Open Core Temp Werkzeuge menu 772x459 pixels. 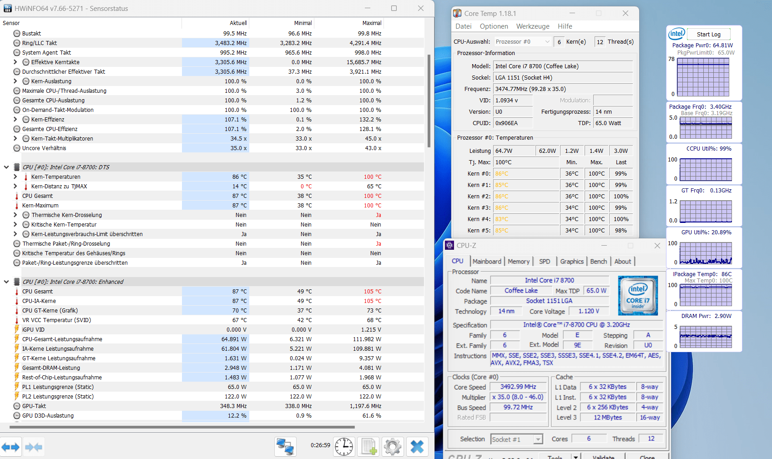click(533, 26)
